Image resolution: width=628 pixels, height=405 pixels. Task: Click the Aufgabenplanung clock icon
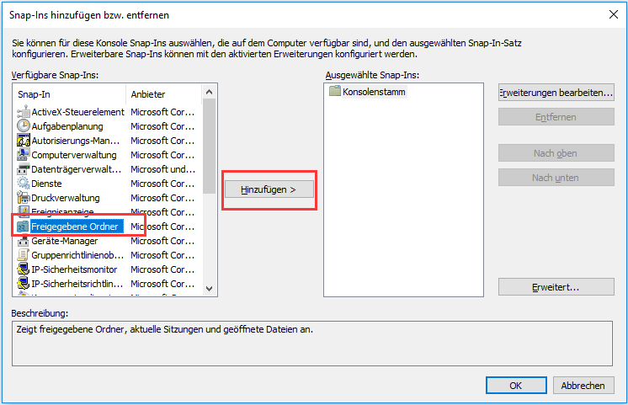point(24,126)
